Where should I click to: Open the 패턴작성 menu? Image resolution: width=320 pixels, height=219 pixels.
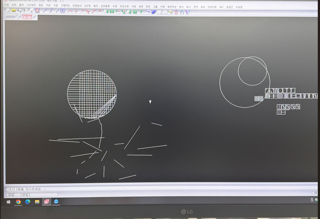click(172, 7)
